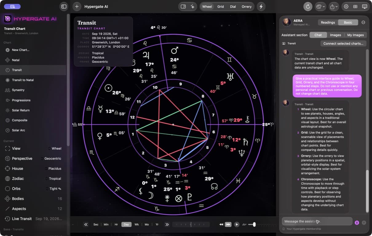Open Transit to Natal chart
Screen dimensions: 372x236
click(33, 80)
